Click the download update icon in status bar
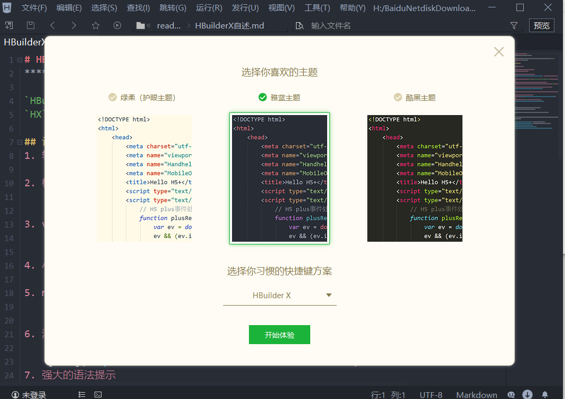Image resolution: width=565 pixels, height=399 pixels. [x=527, y=394]
